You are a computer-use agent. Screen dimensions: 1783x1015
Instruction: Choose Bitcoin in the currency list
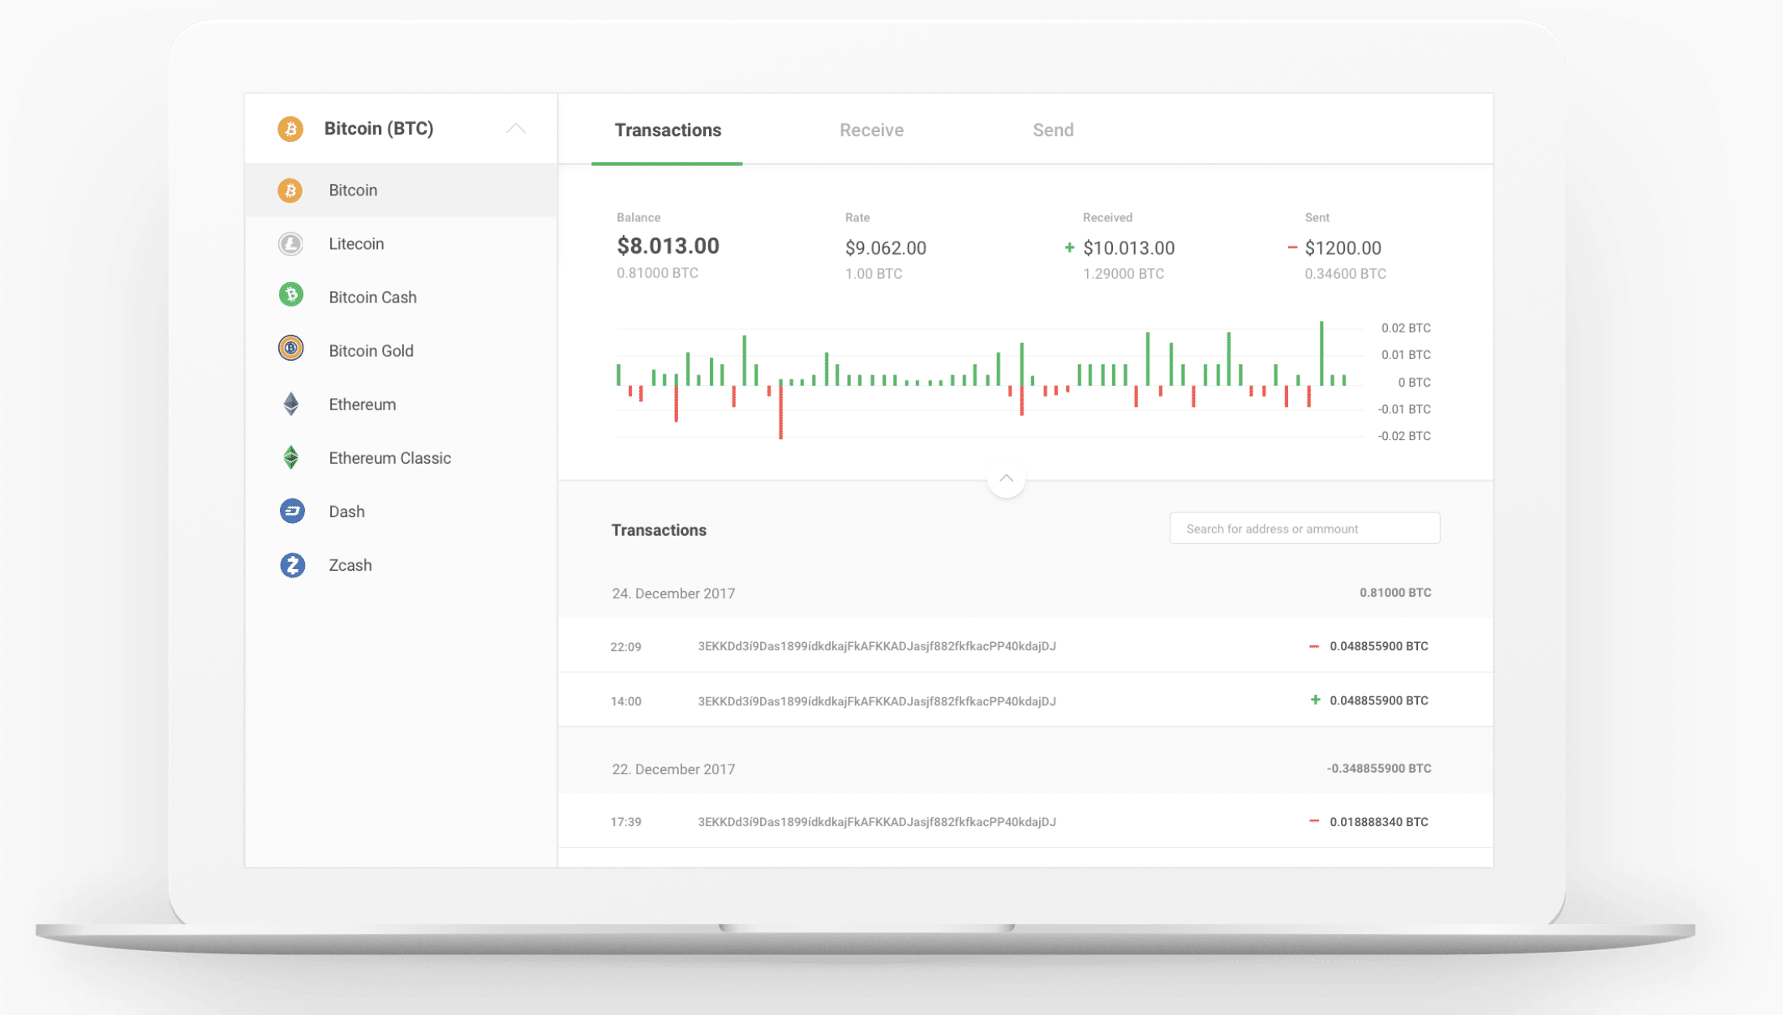(401, 191)
